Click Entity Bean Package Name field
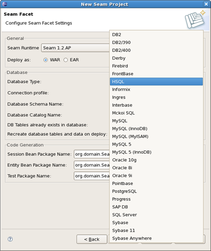This screenshot has width=211, height=251. [92, 165]
